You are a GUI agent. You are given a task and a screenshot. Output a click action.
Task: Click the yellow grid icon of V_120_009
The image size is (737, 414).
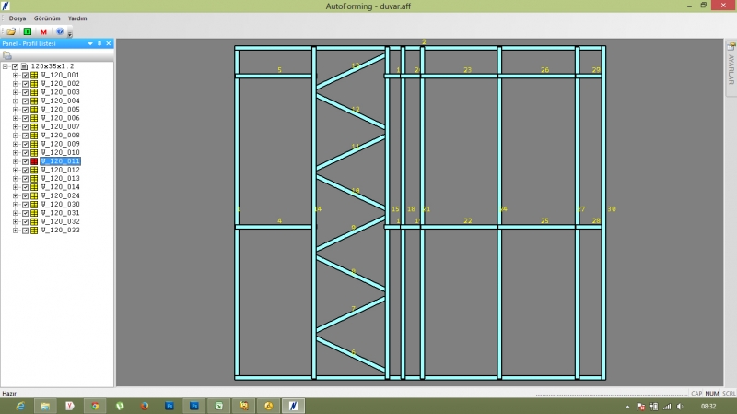[34, 145]
